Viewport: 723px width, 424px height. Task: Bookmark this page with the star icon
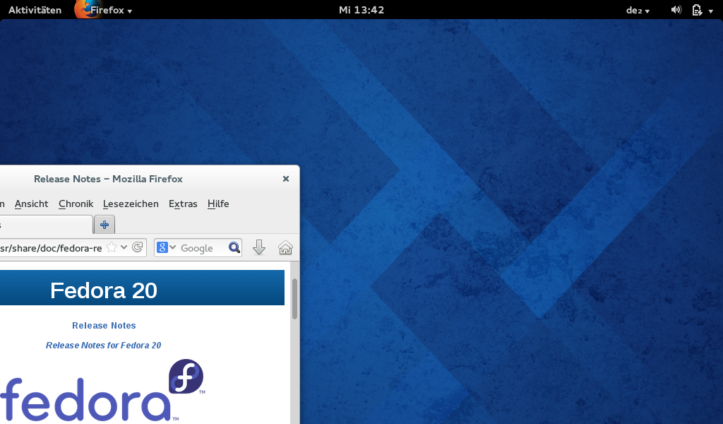[x=112, y=247]
